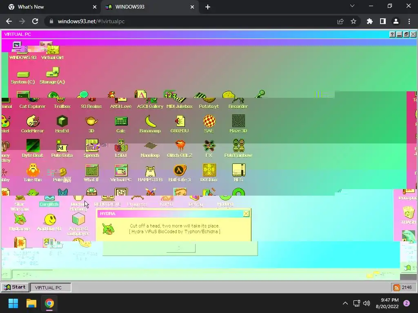Open the G80.M3U playlist file

pos(180,124)
